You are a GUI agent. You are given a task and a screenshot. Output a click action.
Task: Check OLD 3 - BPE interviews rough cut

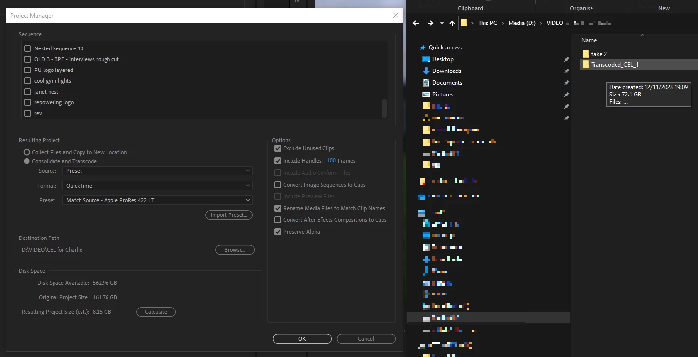27,59
